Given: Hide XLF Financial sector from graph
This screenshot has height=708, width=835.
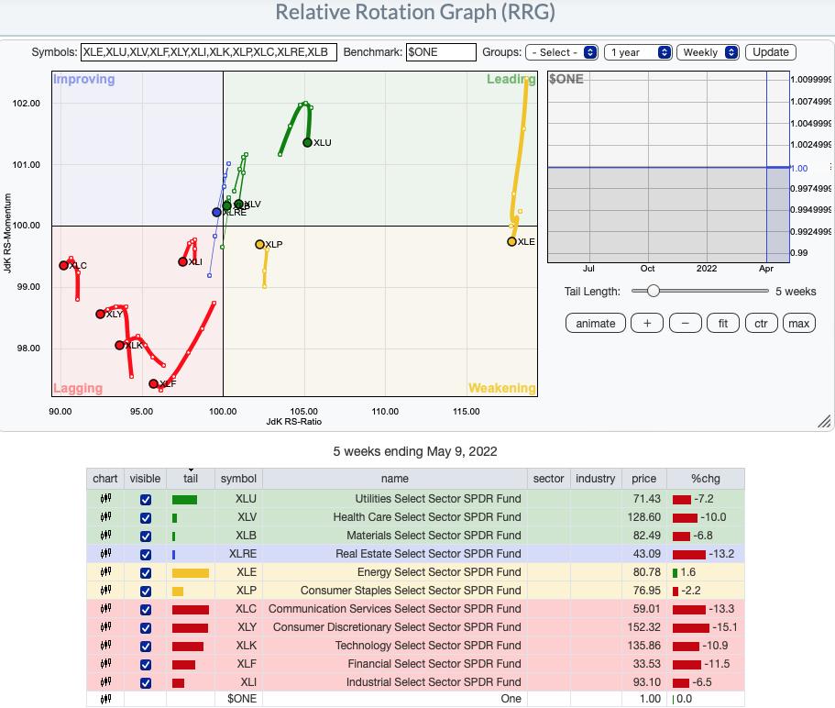Looking at the screenshot, I should [x=145, y=664].
